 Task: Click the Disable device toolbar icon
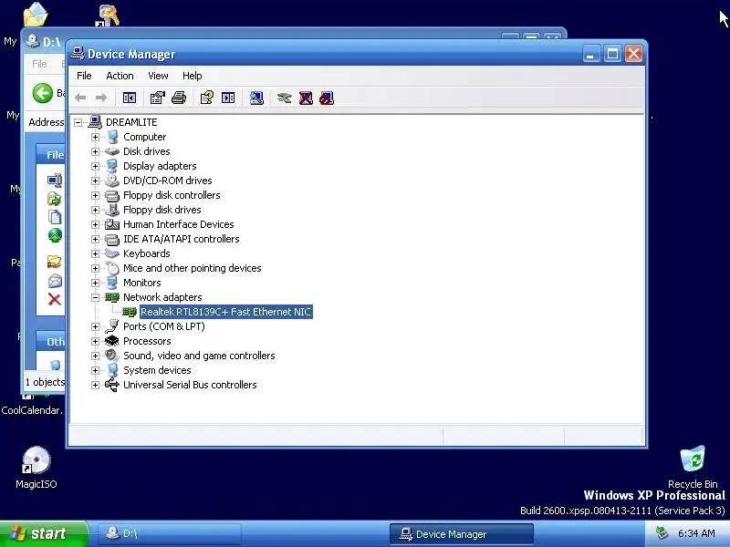(327, 98)
